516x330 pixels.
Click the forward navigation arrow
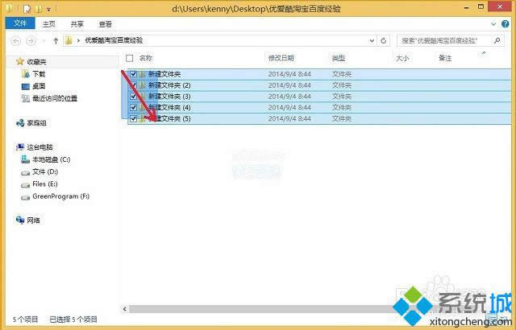(x=31, y=40)
